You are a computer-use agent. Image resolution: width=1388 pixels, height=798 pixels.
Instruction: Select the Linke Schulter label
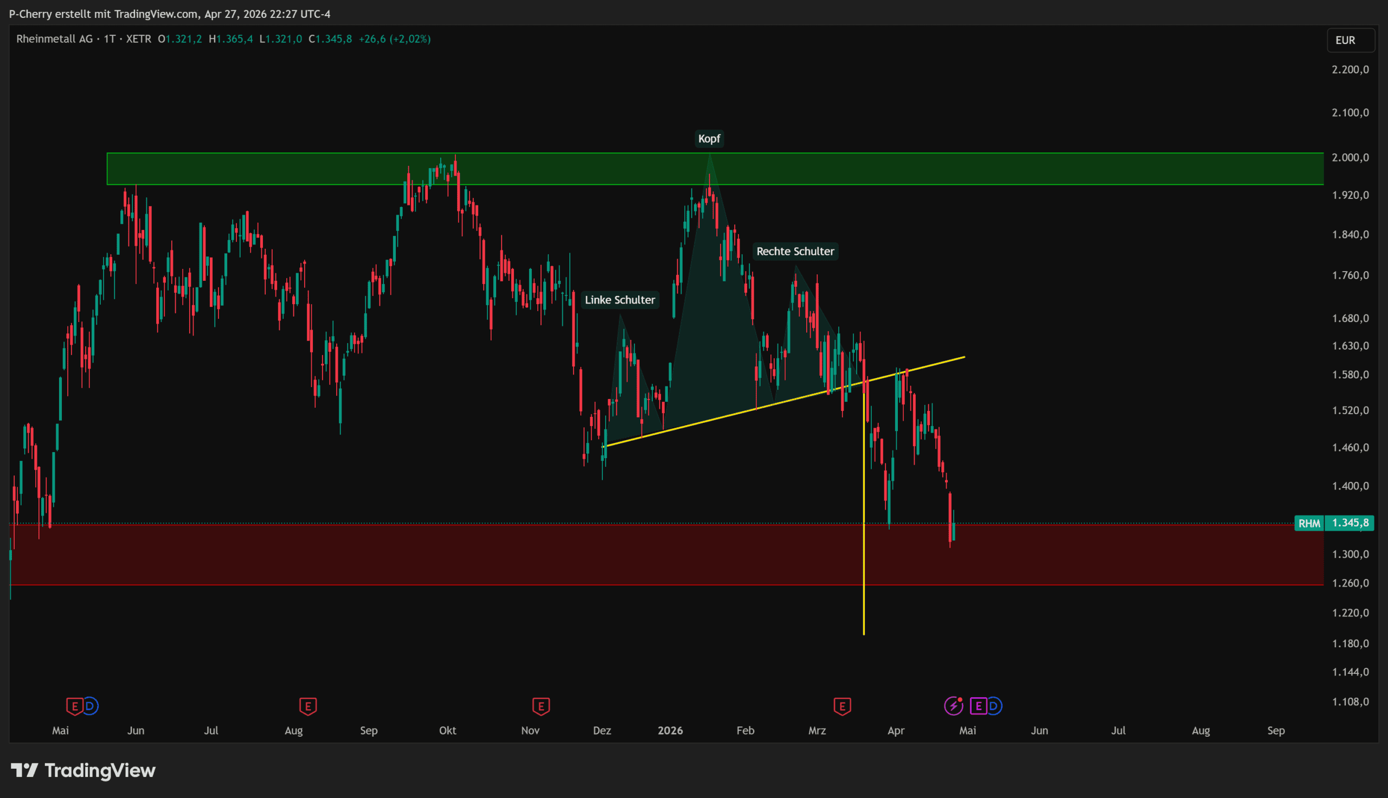(620, 300)
